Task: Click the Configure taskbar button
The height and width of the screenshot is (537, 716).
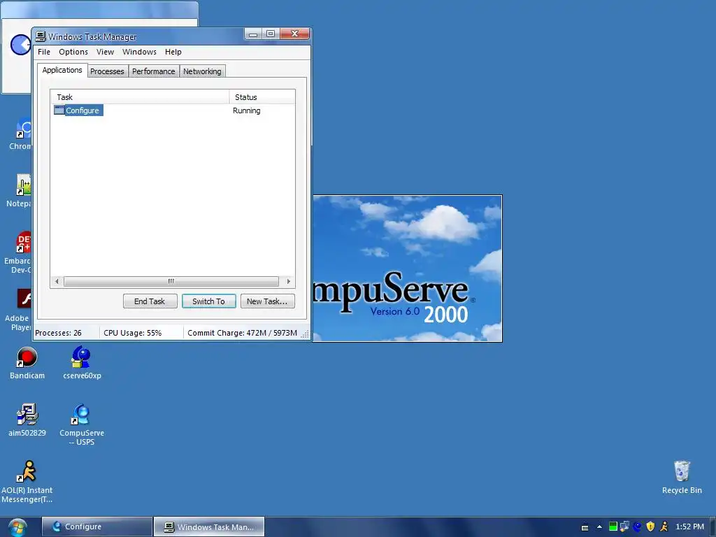Action: 97,527
